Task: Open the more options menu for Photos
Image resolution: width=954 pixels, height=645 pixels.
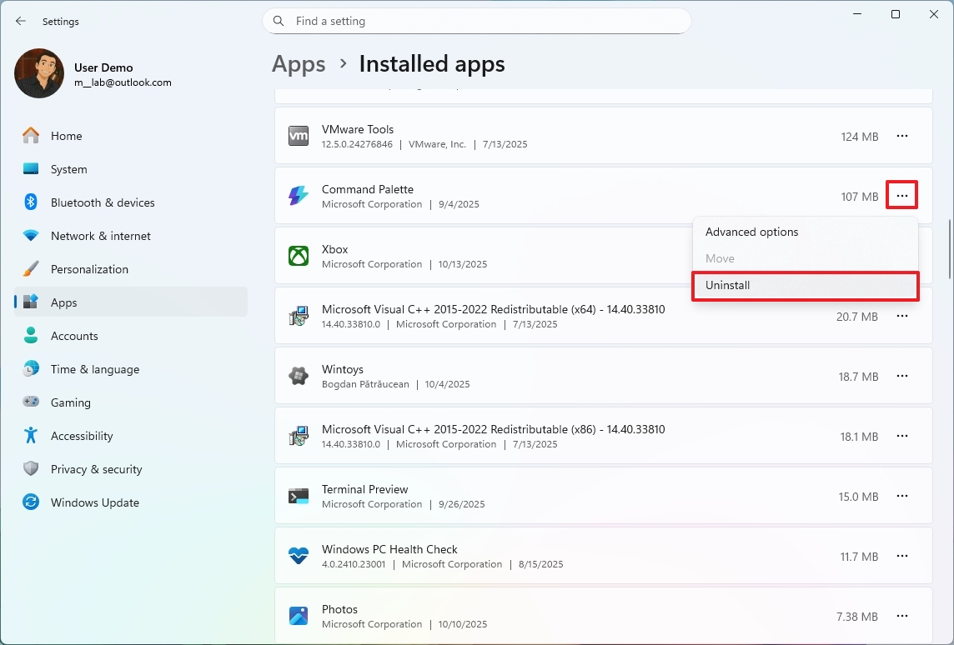Action: click(902, 616)
